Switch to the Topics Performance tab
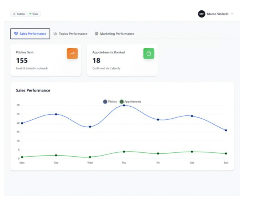 [x=73, y=34]
